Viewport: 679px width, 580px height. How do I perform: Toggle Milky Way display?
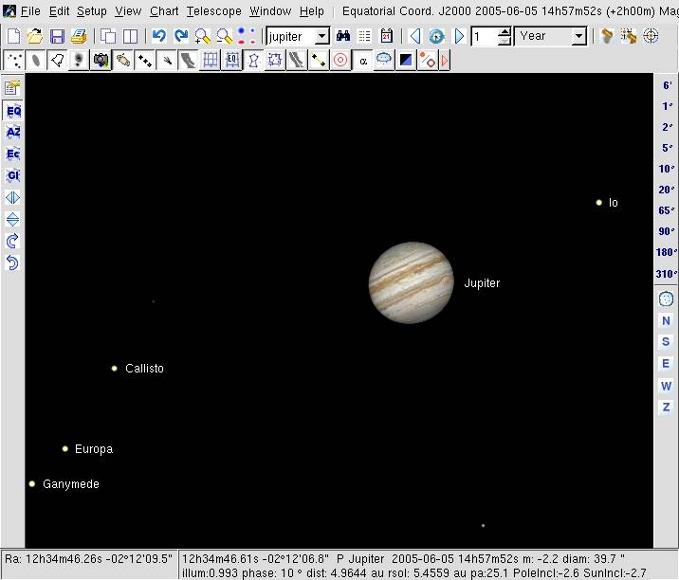pos(188,61)
